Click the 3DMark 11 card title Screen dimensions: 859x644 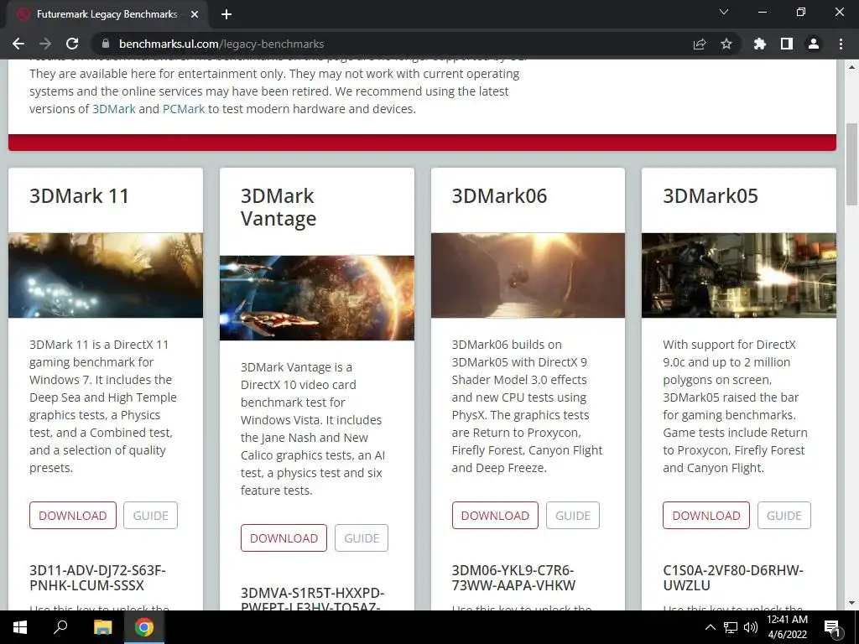[79, 195]
